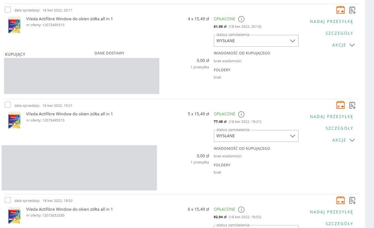Screen dimensions: 374x228
Task: Open status dropdown of the 5 x 15,49 zł order
Action: [256, 136]
